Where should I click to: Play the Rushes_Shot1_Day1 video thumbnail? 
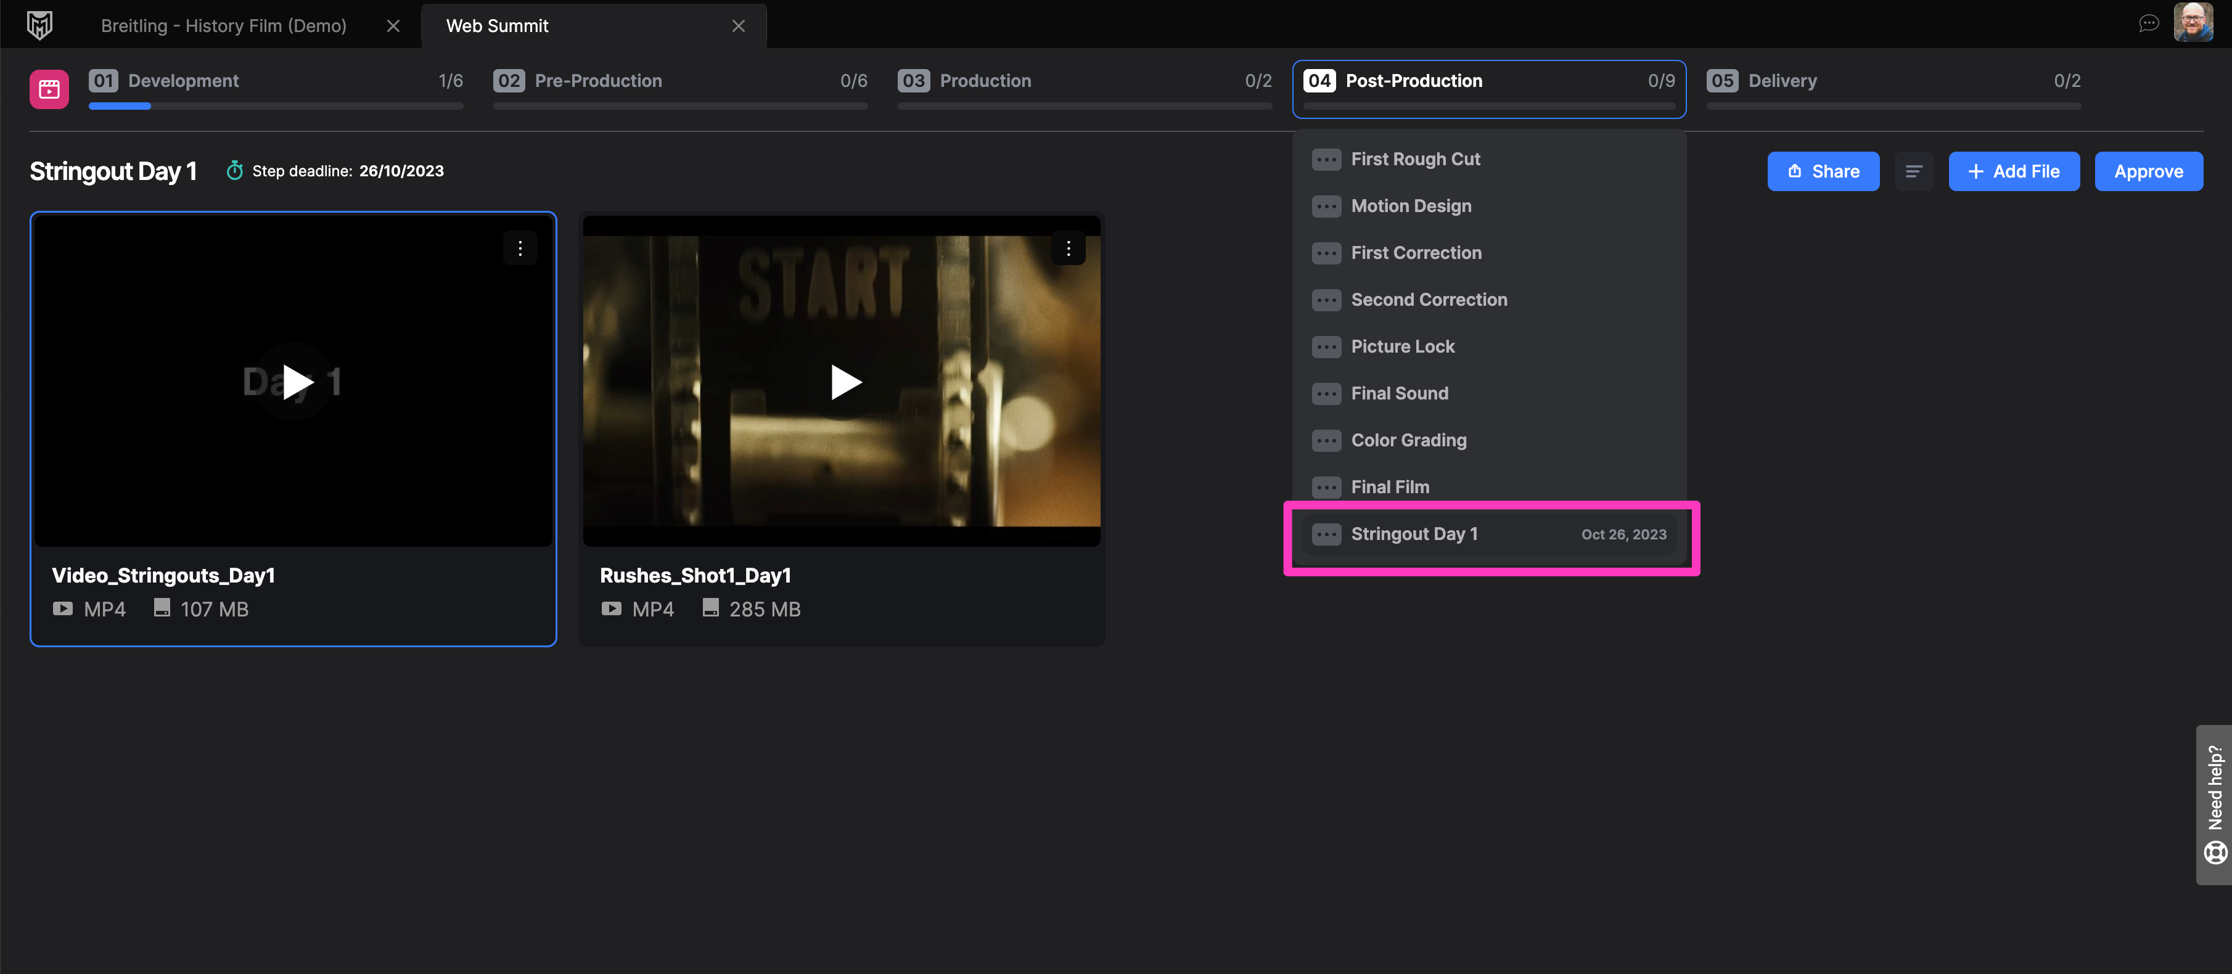click(x=843, y=382)
